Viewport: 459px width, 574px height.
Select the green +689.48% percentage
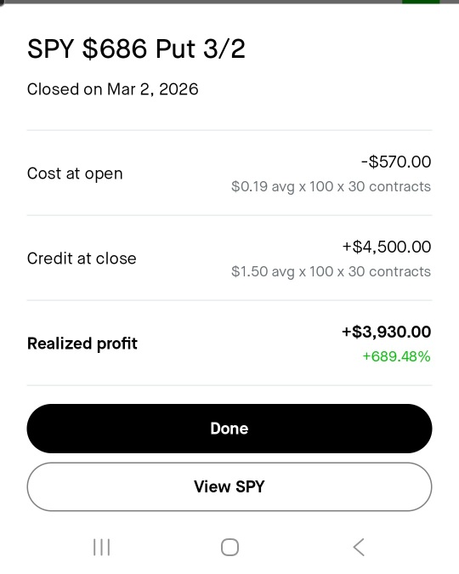click(x=396, y=356)
